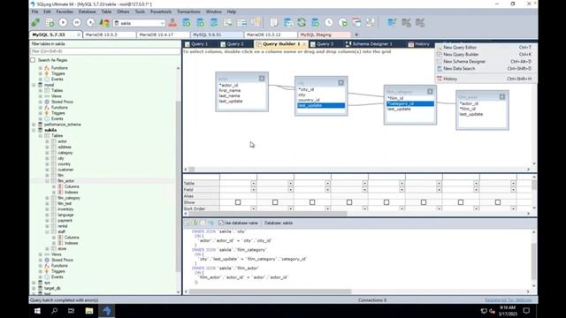
Task: Tick the Show checkbox in sixth grid column
Action: pyautogui.click(x=424, y=202)
